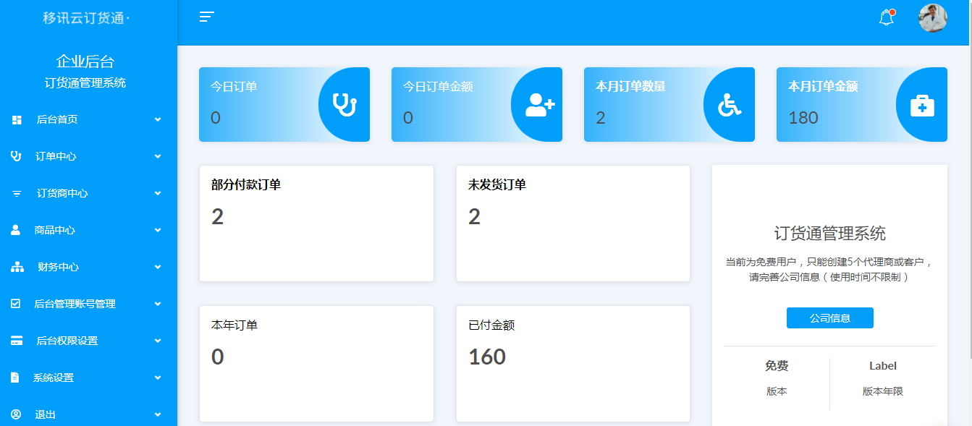This screenshot has height=426, width=972.
Task: Open the notification bell
Action: (x=887, y=17)
